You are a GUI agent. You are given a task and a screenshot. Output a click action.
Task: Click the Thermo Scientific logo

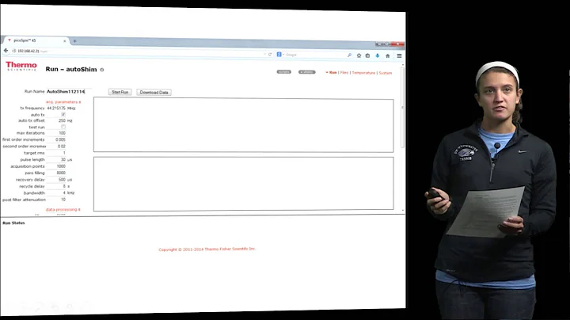[21, 67]
